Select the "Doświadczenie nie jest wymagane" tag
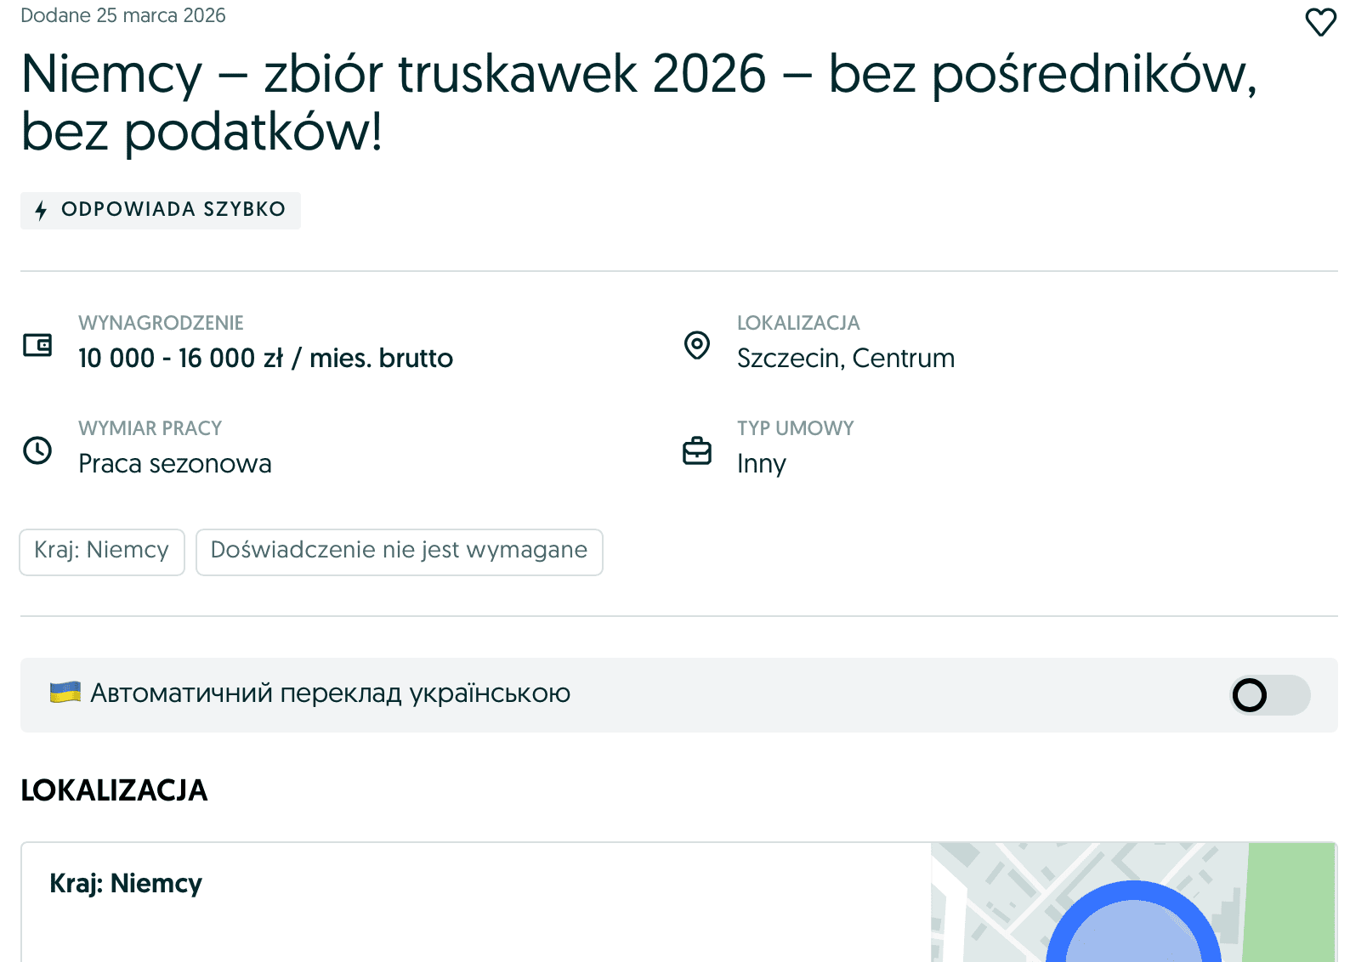Screen dimensions: 1350x962 (x=399, y=551)
